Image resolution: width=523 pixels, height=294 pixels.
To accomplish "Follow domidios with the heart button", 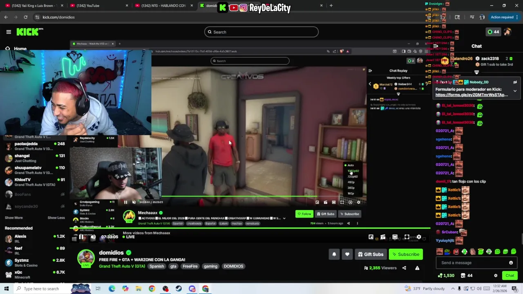I will [x=347, y=254].
